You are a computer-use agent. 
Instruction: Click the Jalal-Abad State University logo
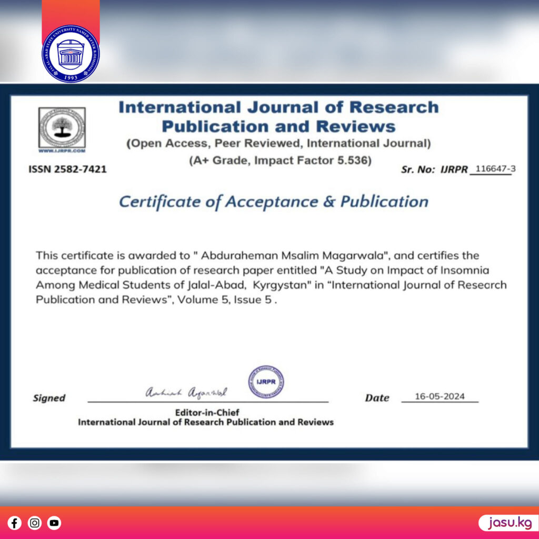[71, 54]
